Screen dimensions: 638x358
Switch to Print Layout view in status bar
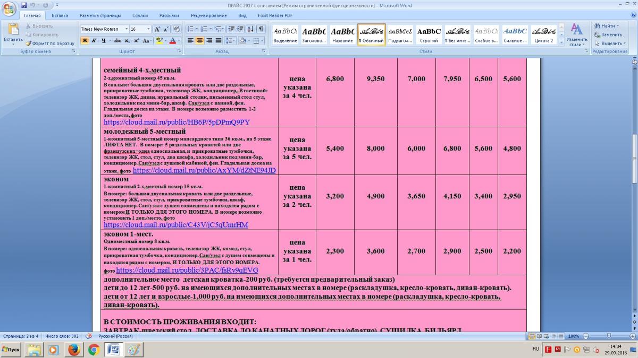533,336
